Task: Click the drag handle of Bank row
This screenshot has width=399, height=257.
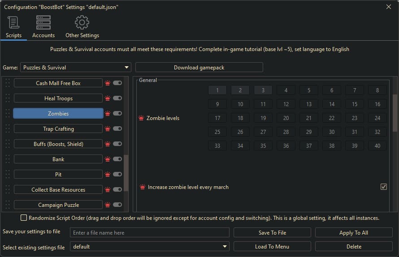Action: [8, 159]
